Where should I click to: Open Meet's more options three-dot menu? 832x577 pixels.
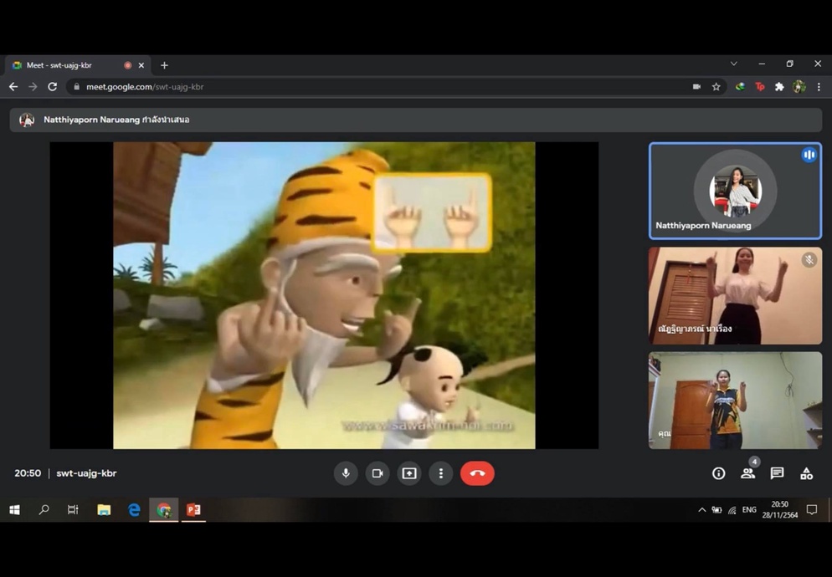440,473
